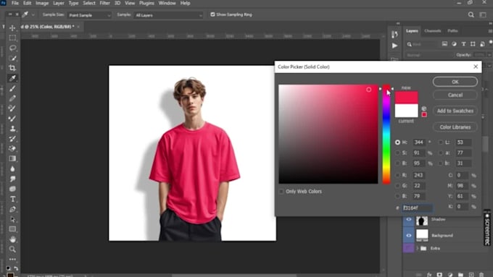Viewport: 493px width, 277px height.
Task: Filter layers by pixel layer icon
Action: [x=444, y=44]
